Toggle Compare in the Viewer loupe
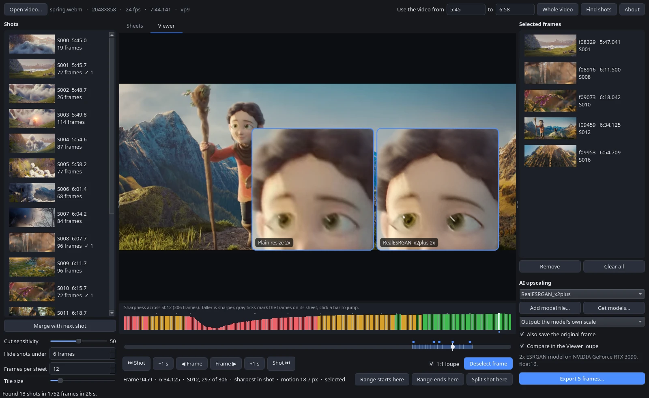The height and width of the screenshot is (398, 649). coord(522,346)
